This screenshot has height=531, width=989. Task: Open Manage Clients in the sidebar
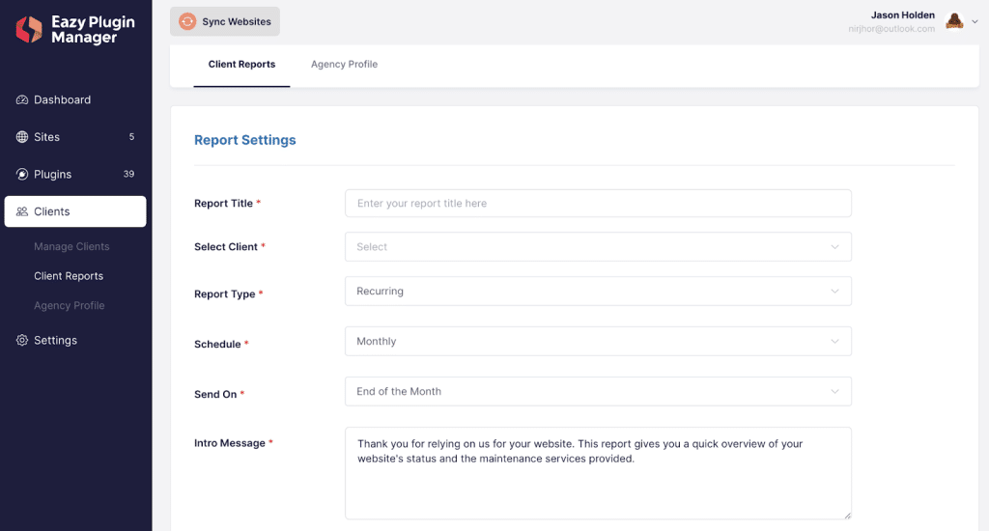71,246
